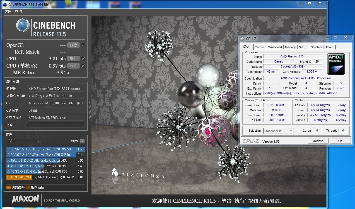Click the empty 信息 input field
Viewport: 355px width, 209px height.
(x=56, y=125)
